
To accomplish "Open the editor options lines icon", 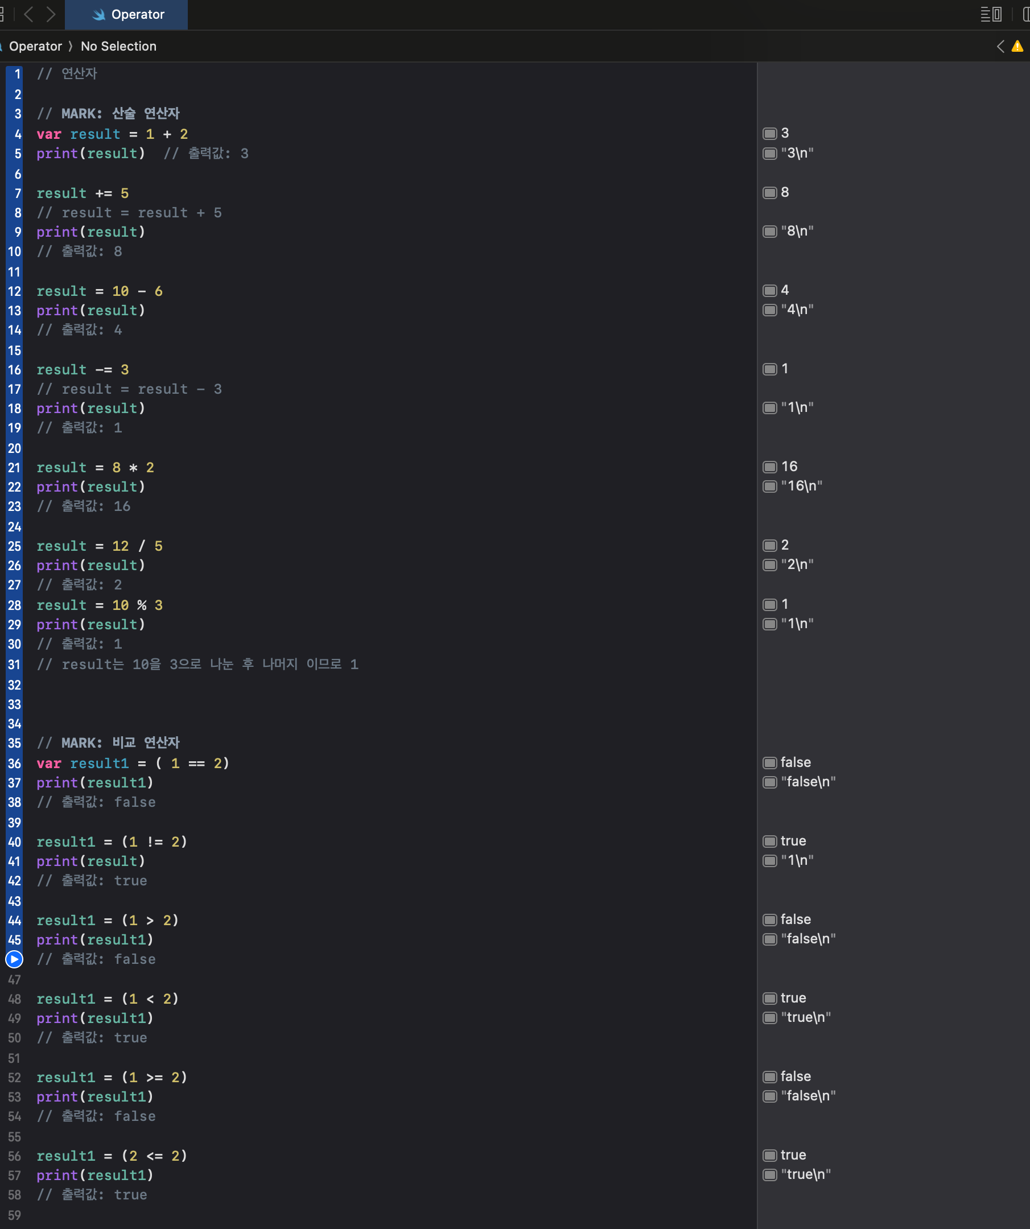I will click(x=991, y=14).
